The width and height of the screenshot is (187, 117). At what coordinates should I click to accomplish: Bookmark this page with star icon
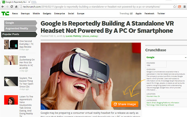coord(175,7)
